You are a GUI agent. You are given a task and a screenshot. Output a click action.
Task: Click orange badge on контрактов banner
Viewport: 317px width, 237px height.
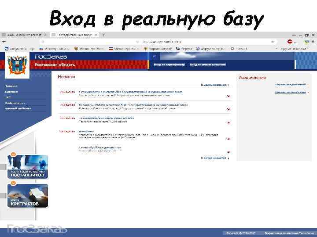[x=13, y=183]
